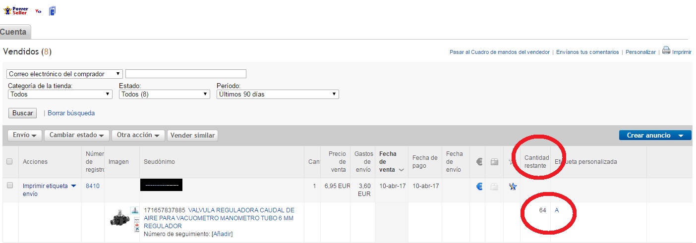Open the Estado 'Todos (8)' dropdown
This screenshot has height=243, width=696.
tap(165, 94)
